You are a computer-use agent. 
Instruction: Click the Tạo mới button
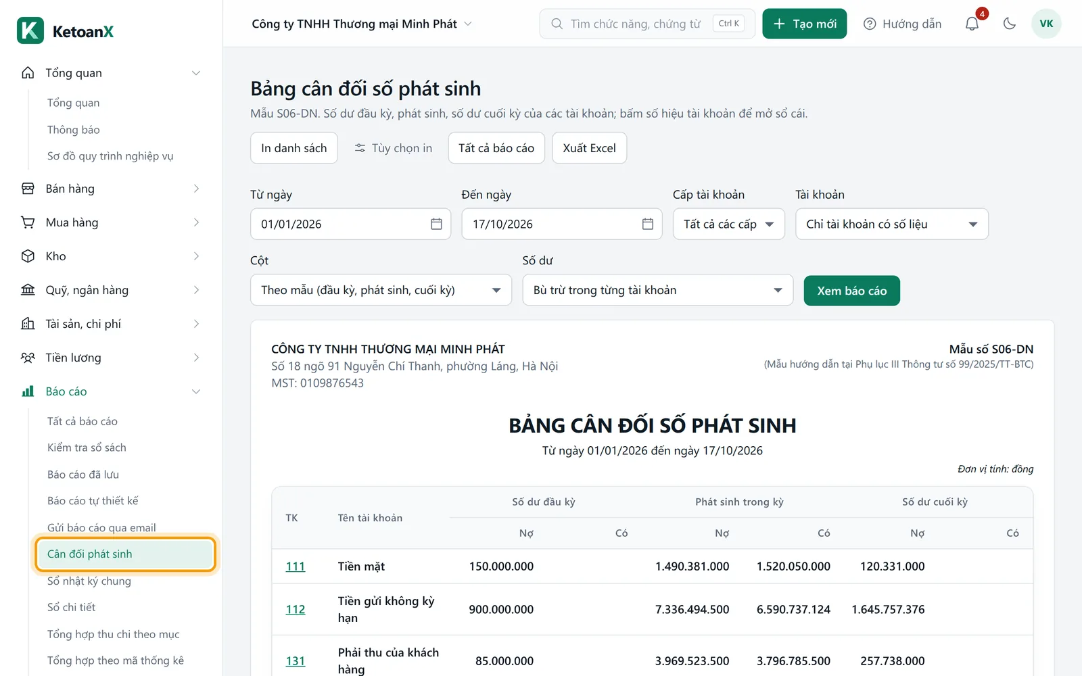click(804, 24)
